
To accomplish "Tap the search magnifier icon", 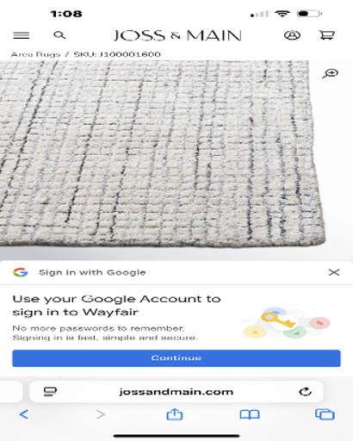I will (59, 35).
